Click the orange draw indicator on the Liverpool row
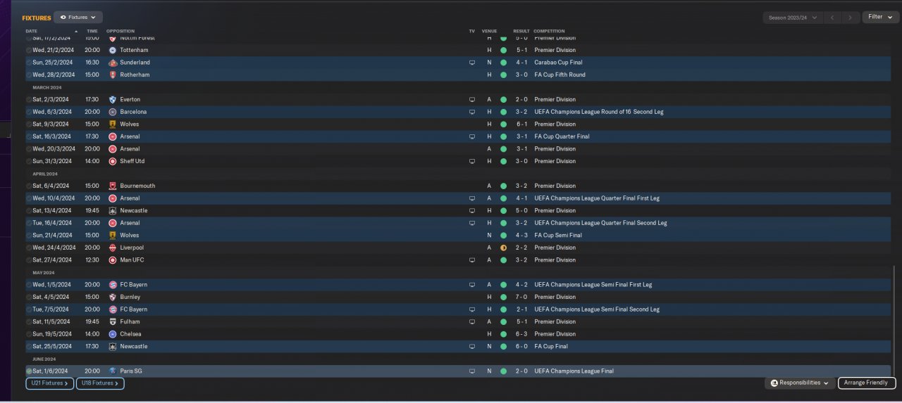This screenshot has width=902, height=403. pos(503,248)
